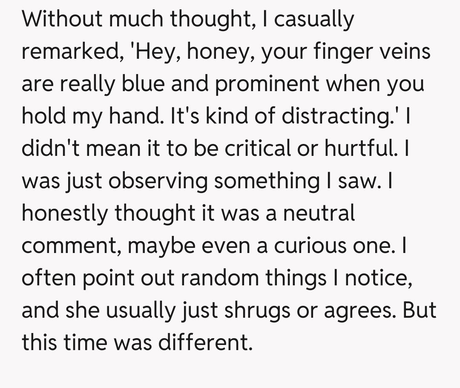This screenshot has height=388, width=460.
Task: Click on the word 'neutral'
Action: 319,213
